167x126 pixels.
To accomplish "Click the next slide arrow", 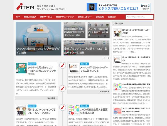I will pyautogui.click(x=109, y=58).
